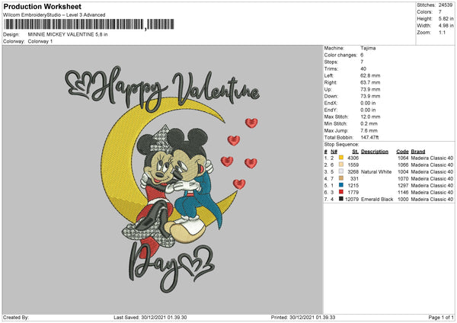Click the 'N#' column header

[x=334, y=152]
